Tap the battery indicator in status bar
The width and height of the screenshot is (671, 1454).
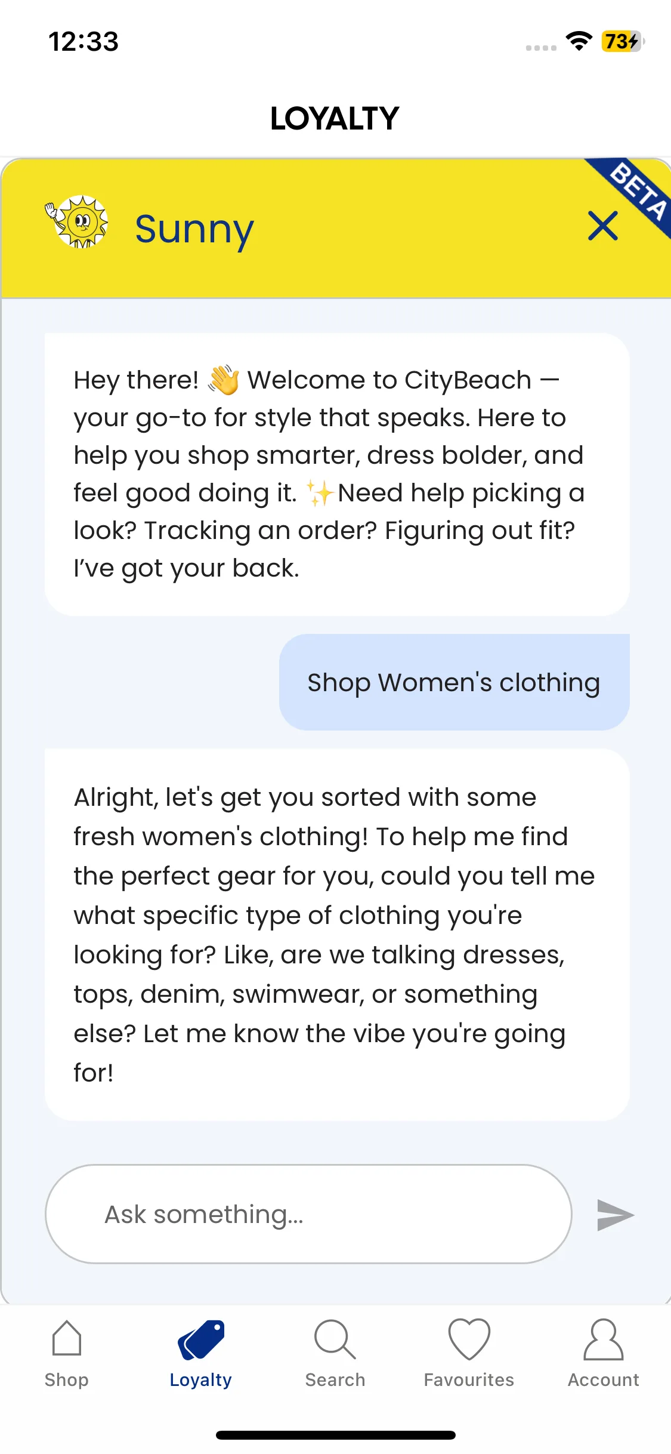coord(623,41)
